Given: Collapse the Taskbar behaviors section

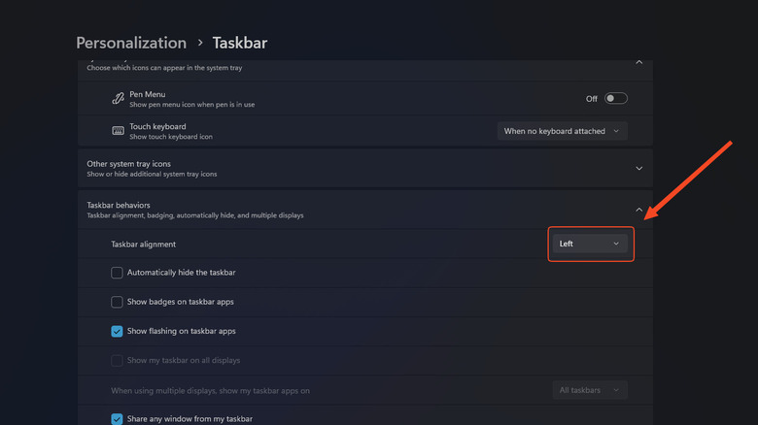Looking at the screenshot, I should coord(638,210).
